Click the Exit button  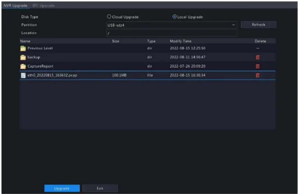click(100, 188)
